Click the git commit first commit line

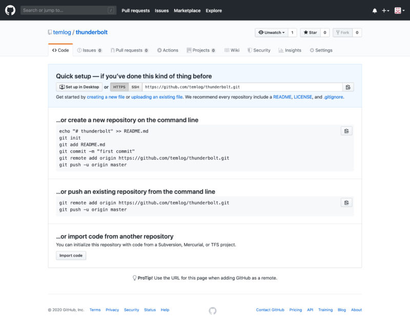coord(97,151)
